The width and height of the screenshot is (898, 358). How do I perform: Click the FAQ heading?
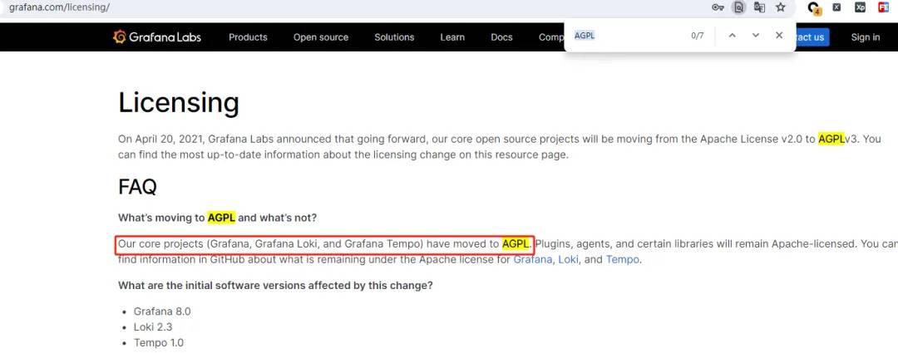(137, 186)
